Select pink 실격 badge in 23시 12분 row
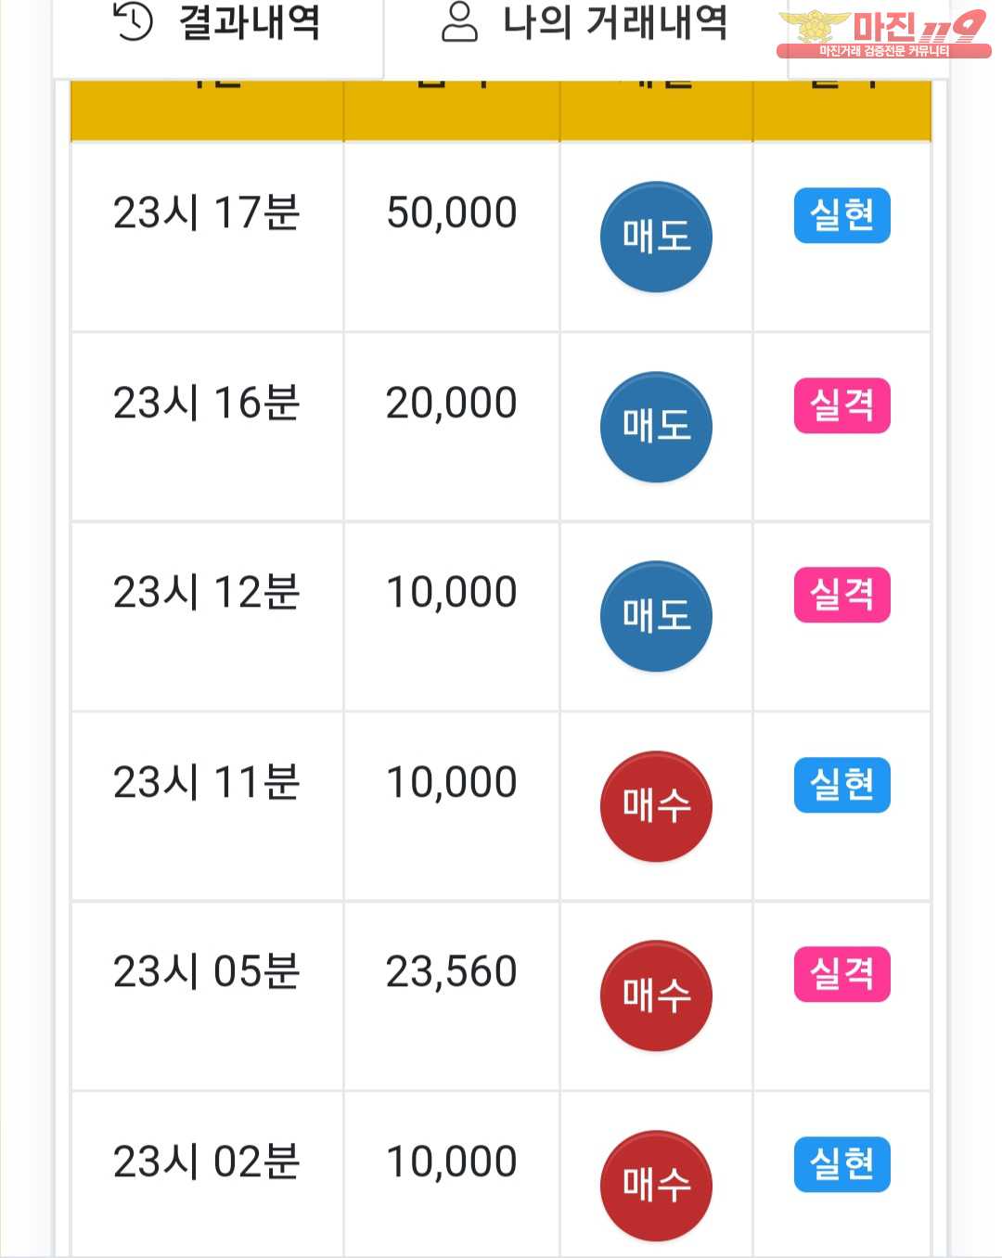The width and height of the screenshot is (1002, 1258). coord(841,595)
